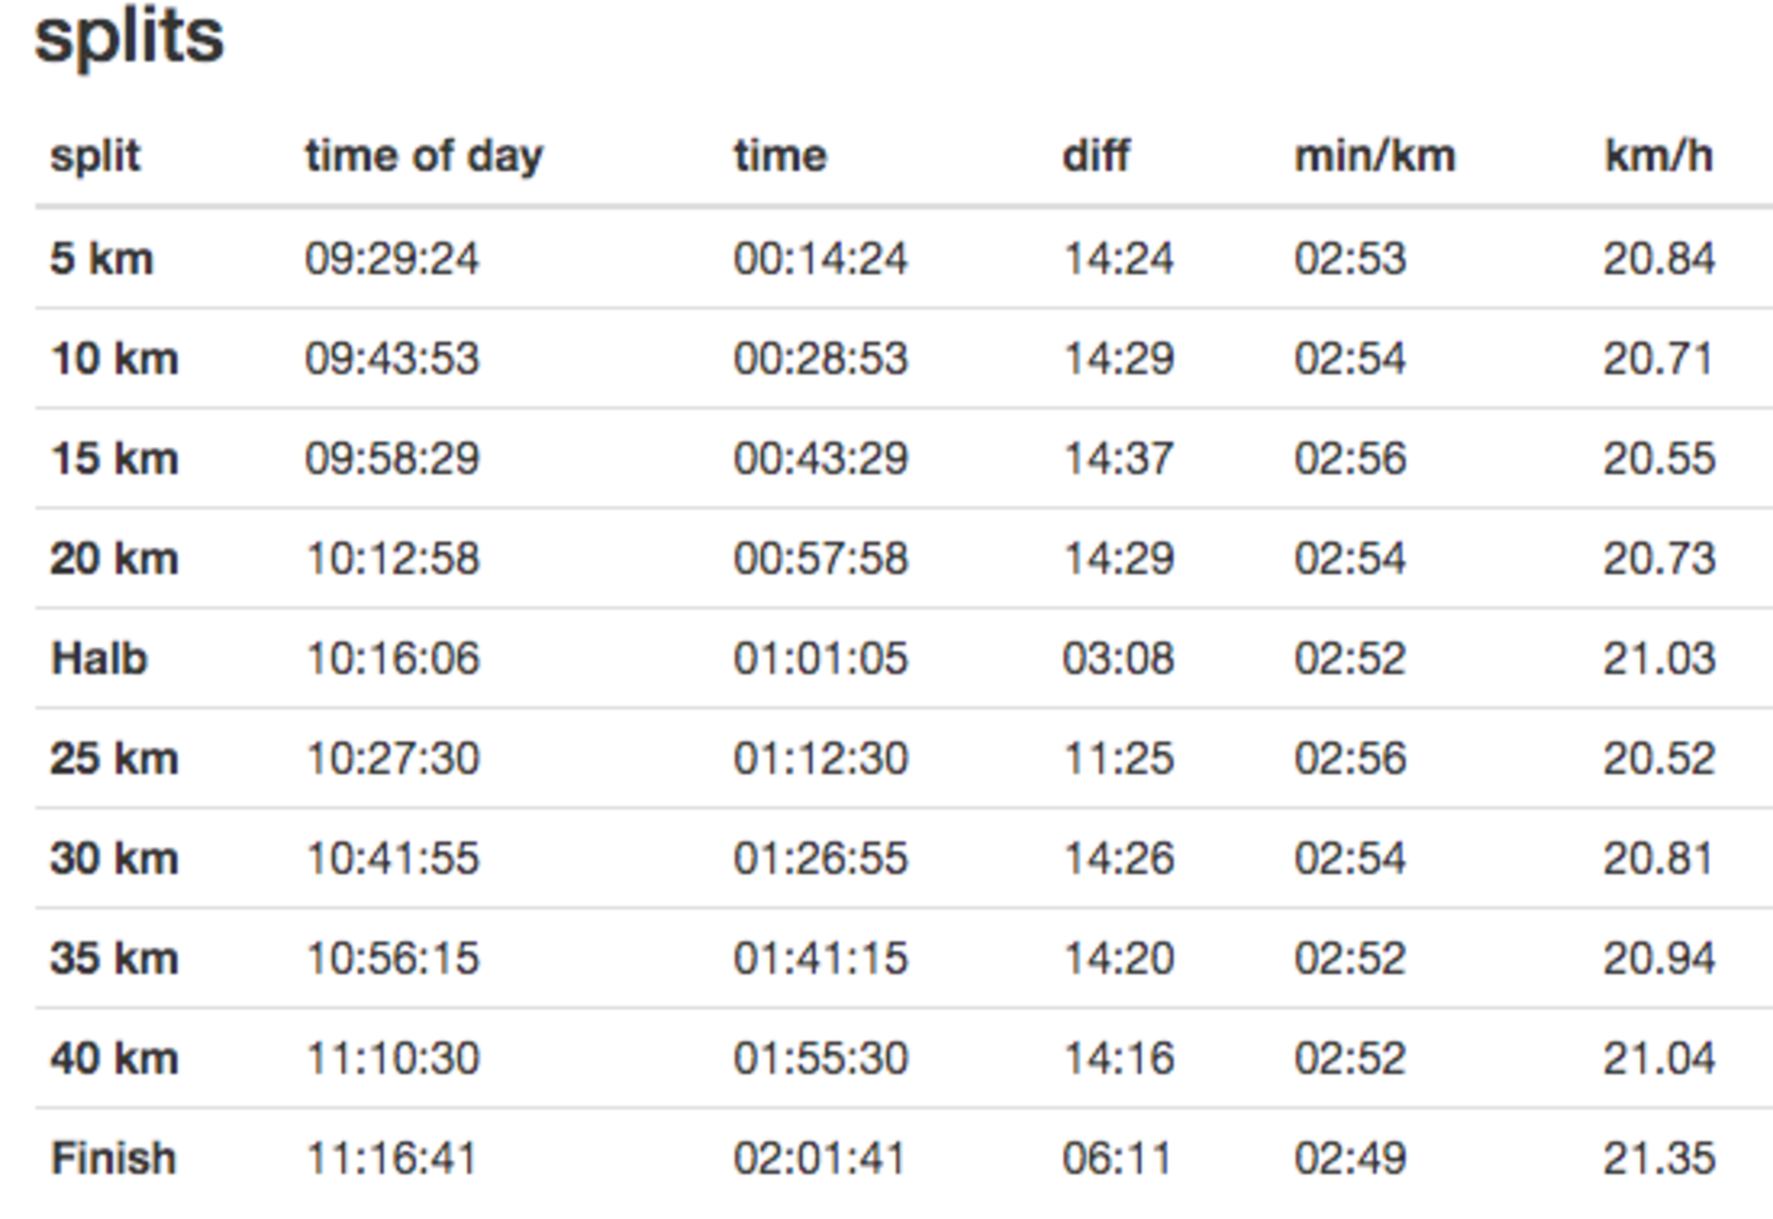Click the 'diff' column header
Image resolution: width=1773 pixels, height=1219 pixels.
(1095, 155)
